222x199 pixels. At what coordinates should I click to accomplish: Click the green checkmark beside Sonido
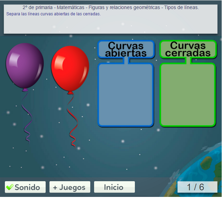click(10, 187)
